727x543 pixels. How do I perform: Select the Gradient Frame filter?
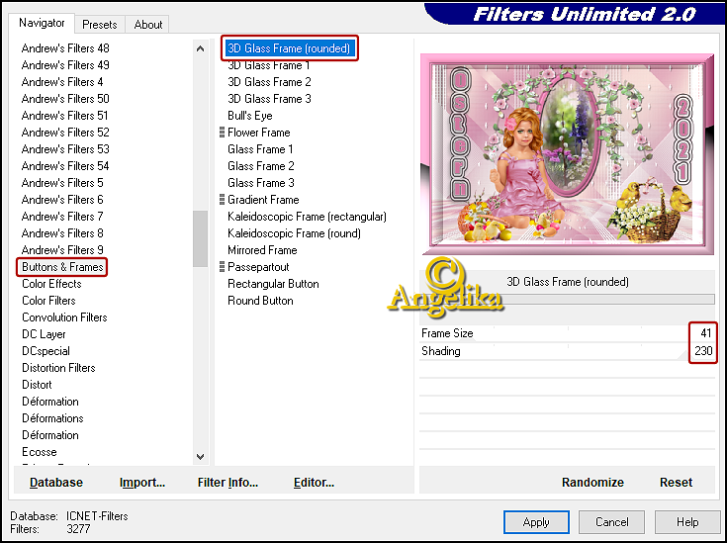pyautogui.click(x=263, y=200)
